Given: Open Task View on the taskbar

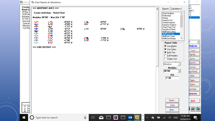Looking at the screenshot, I should click(x=93, y=118).
